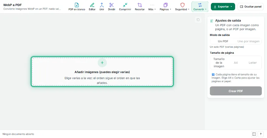
Task: Open the Comprimir tool
Action: (x=125, y=7)
